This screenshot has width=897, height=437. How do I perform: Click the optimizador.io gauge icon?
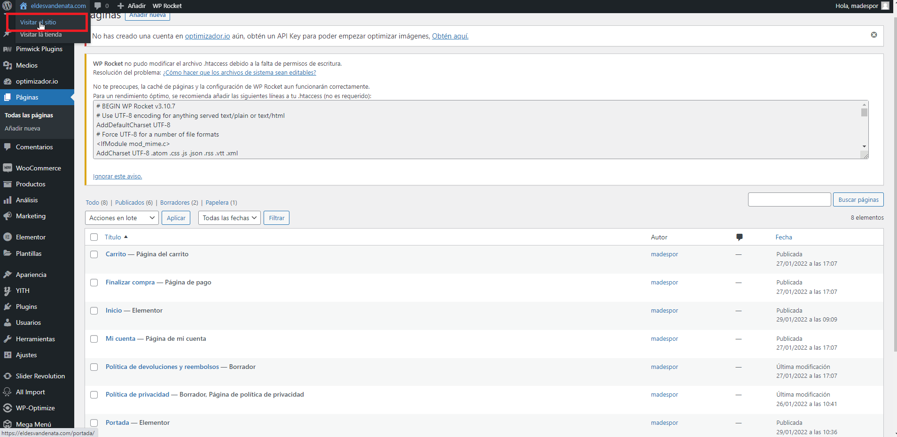[x=8, y=81]
